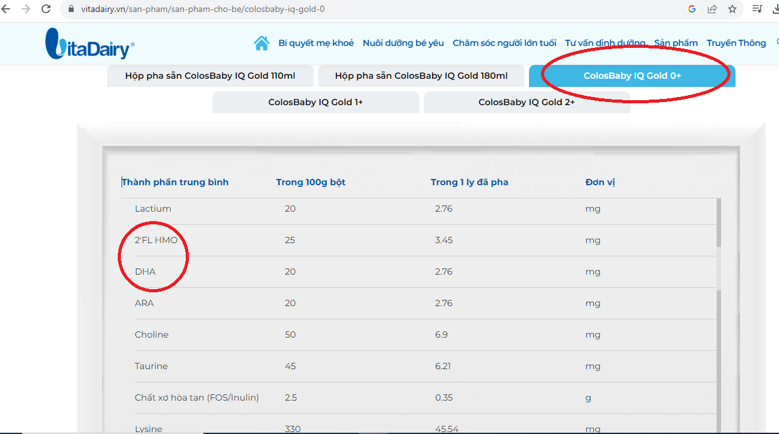Image resolution: width=779 pixels, height=434 pixels.
Task: Reload the page with refresh icon
Action: [46, 9]
